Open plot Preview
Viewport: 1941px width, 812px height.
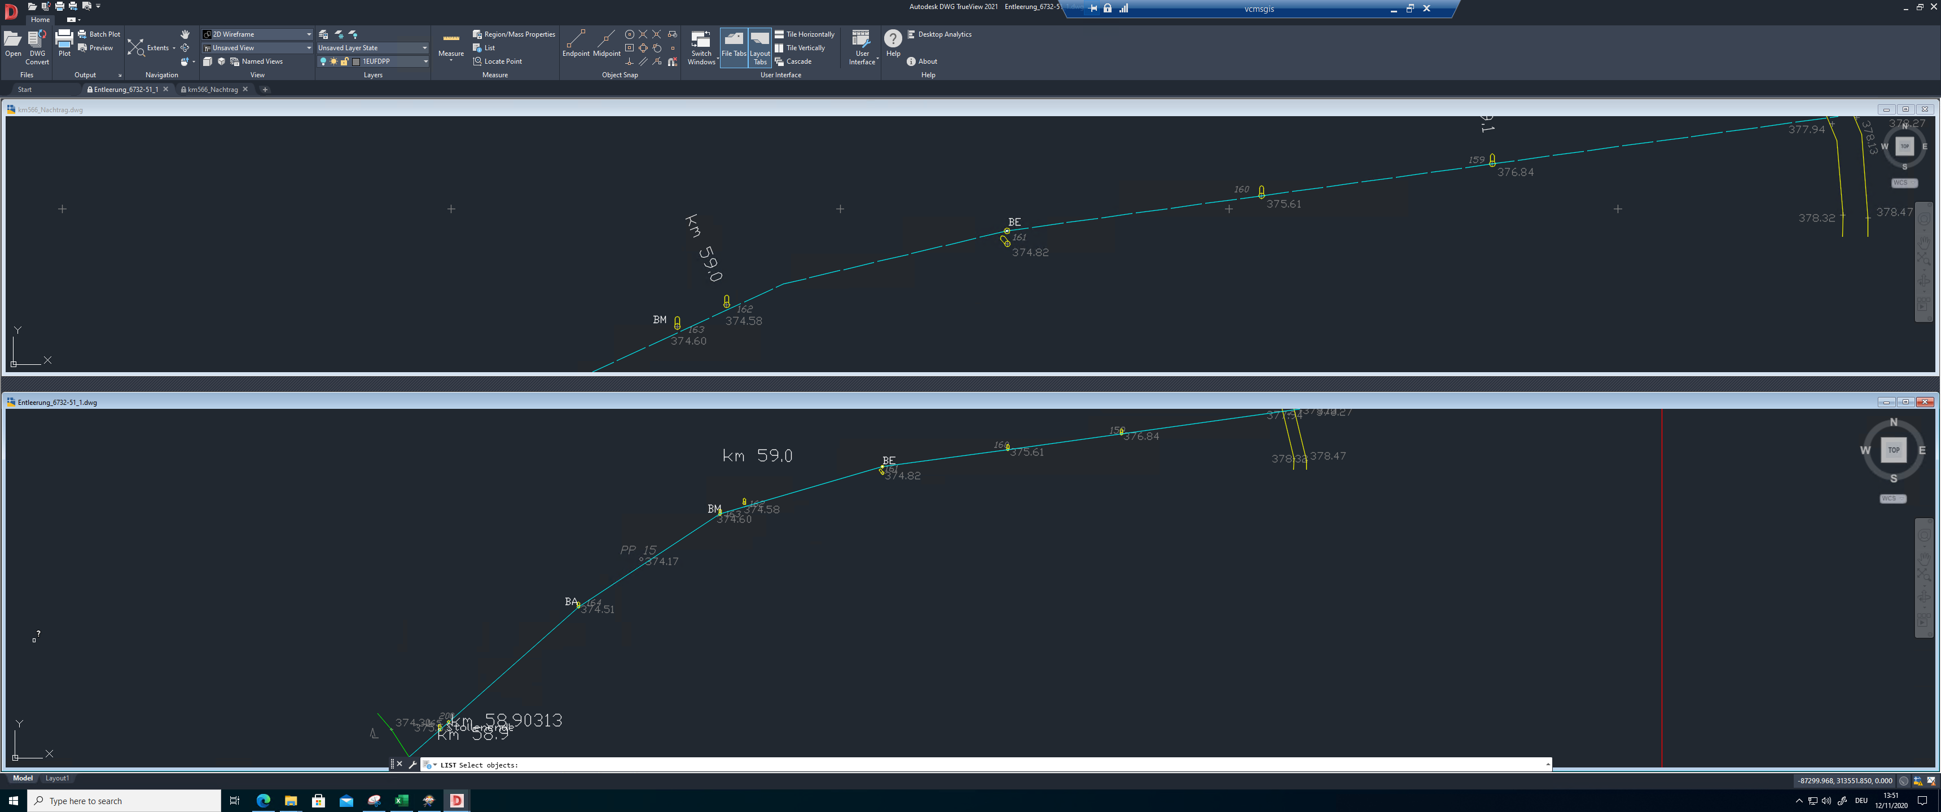[x=95, y=47]
